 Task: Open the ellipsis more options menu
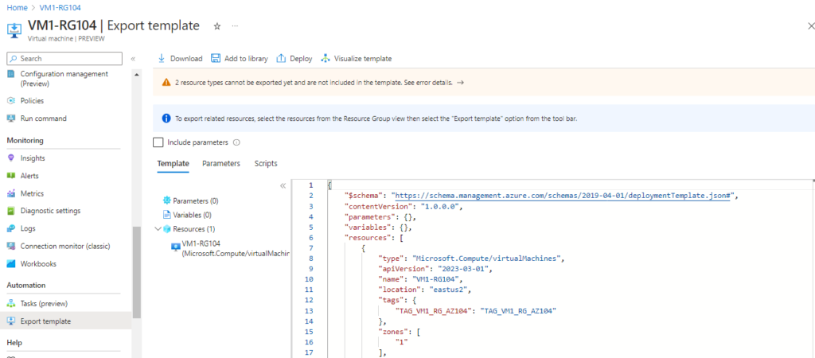pyautogui.click(x=235, y=25)
